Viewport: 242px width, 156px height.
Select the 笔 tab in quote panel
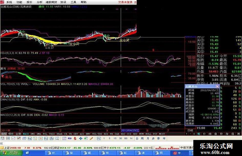coord(198,134)
